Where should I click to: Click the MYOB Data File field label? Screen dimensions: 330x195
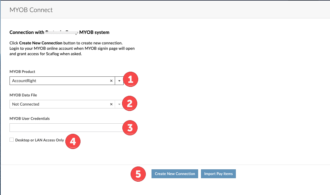coord(23,95)
